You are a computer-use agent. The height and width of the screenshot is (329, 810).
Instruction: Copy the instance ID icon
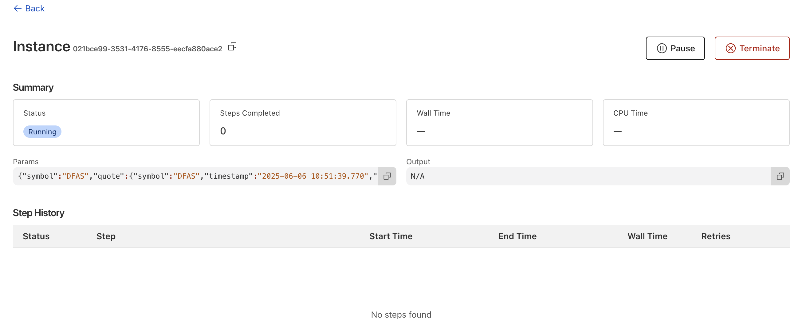click(232, 47)
